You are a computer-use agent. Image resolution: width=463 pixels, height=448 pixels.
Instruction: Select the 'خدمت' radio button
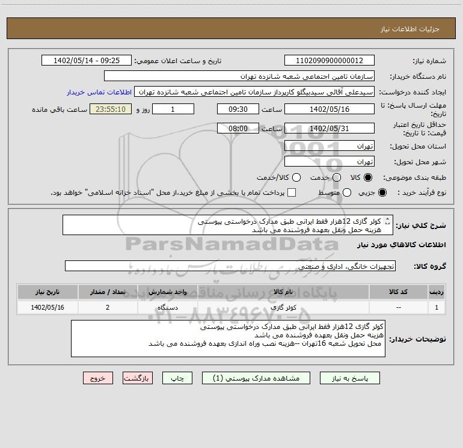[337, 177]
